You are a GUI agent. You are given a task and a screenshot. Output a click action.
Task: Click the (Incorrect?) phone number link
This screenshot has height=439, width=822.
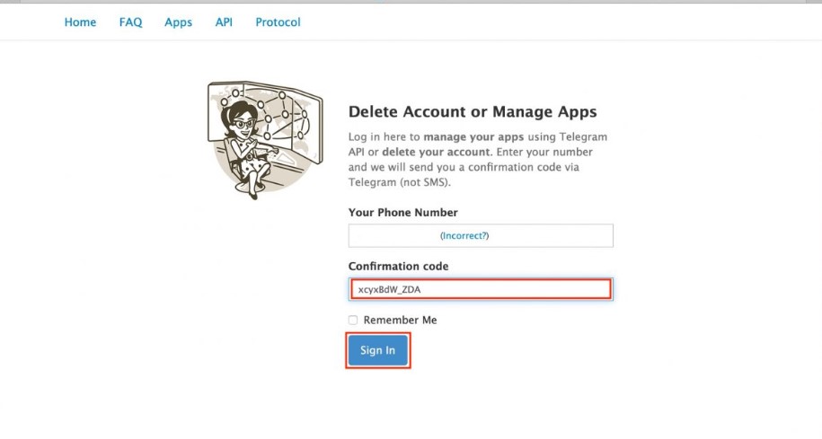pyautogui.click(x=464, y=236)
